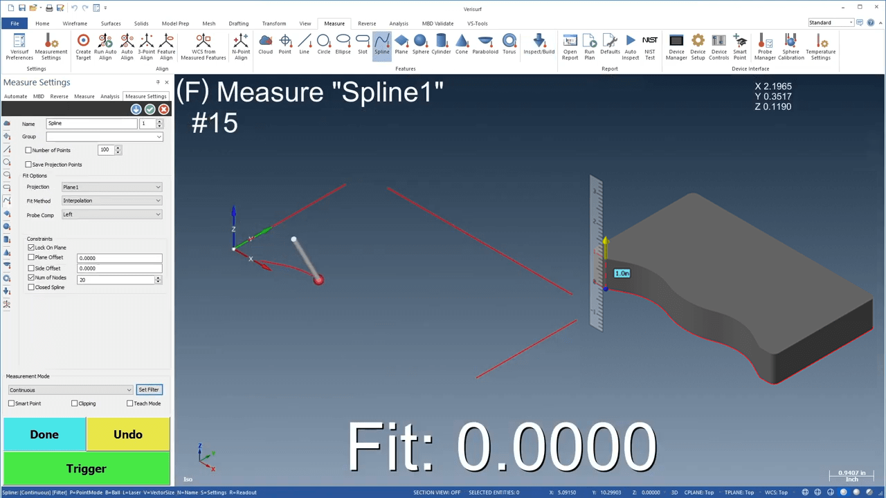Switch to Wireframe ribbon tab
Screen dimensions: 886x498
[75, 24]
